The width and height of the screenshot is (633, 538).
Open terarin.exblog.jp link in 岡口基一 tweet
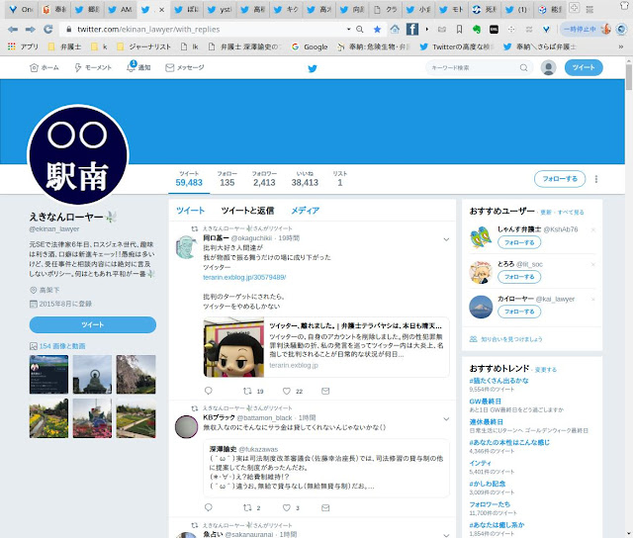tap(244, 277)
